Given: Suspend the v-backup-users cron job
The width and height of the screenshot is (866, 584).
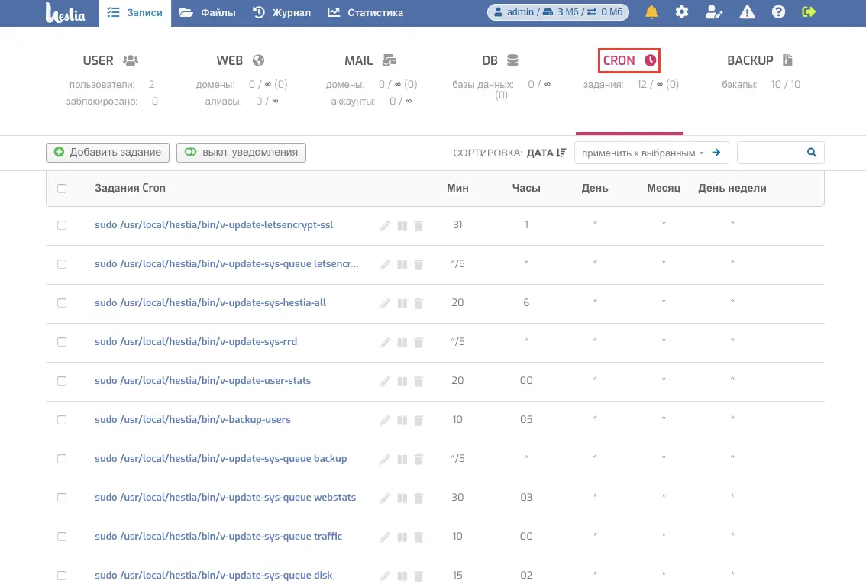Looking at the screenshot, I should tap(402, 420).
